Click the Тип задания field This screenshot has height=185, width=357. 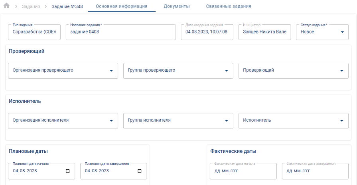34,32
